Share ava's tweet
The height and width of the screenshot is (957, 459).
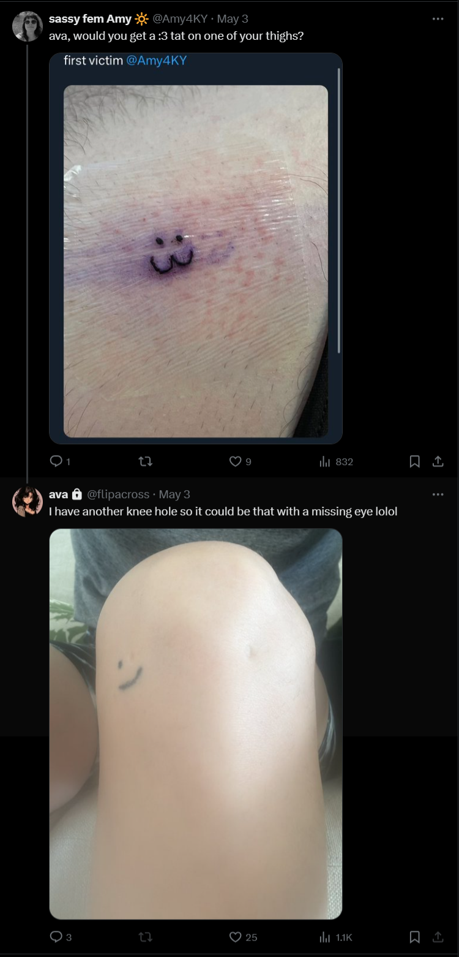click(x=438, y=937)
